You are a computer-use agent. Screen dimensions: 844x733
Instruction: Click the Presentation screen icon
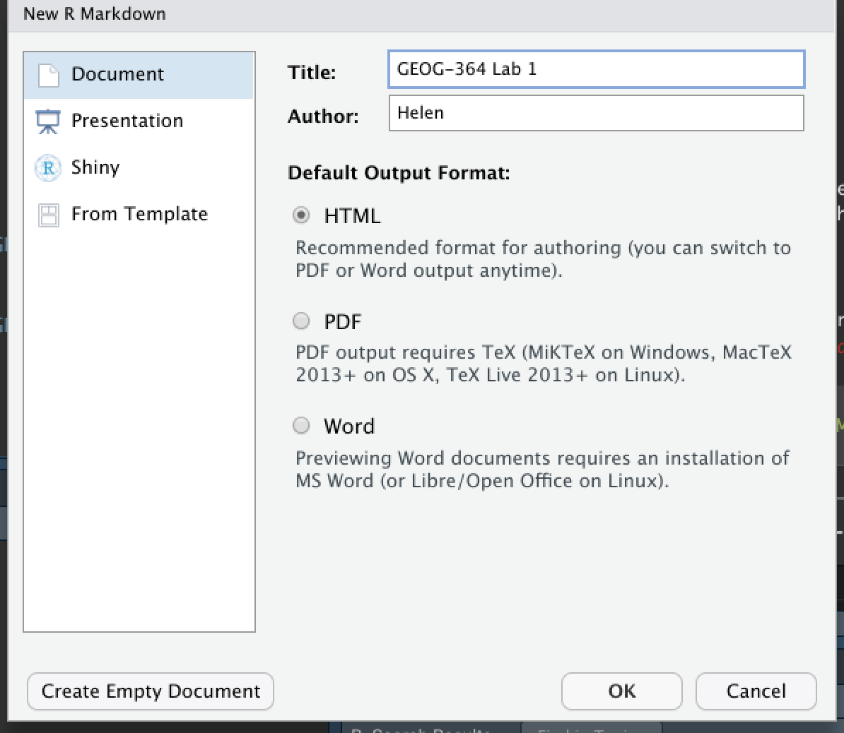pyautogui.click(x=48, y=121)
